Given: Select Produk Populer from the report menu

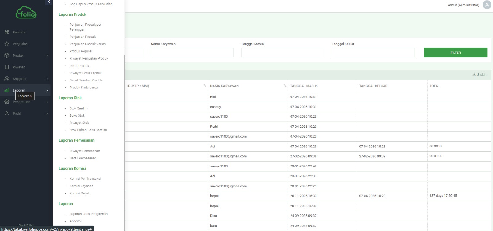Looking at the screenshot, I should [x=81, y=51].
